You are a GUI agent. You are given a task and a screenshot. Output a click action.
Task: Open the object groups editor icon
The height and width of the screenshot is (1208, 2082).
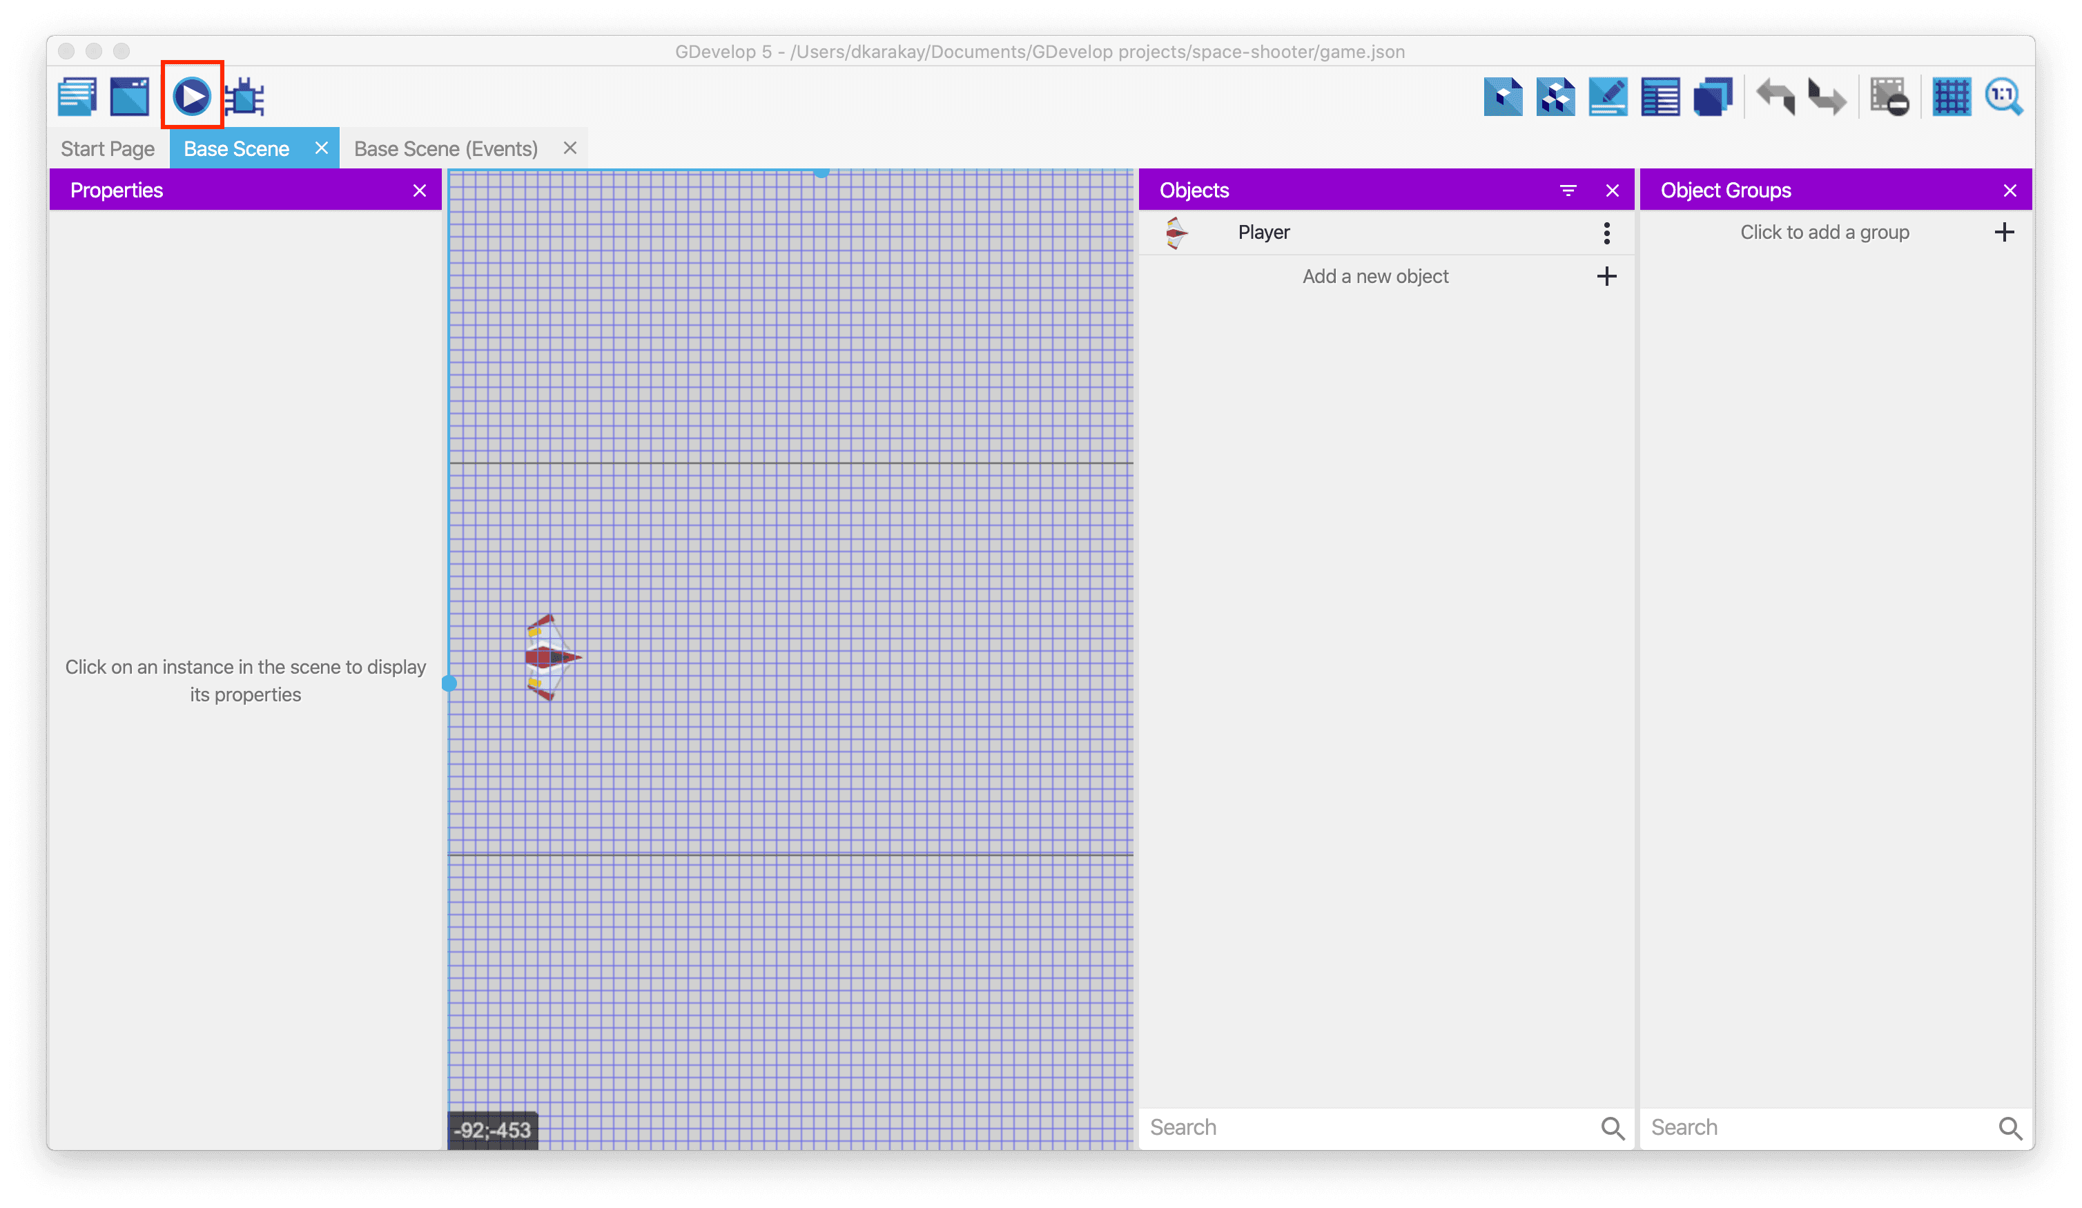pyautogui.click(x=1555, y=97)
